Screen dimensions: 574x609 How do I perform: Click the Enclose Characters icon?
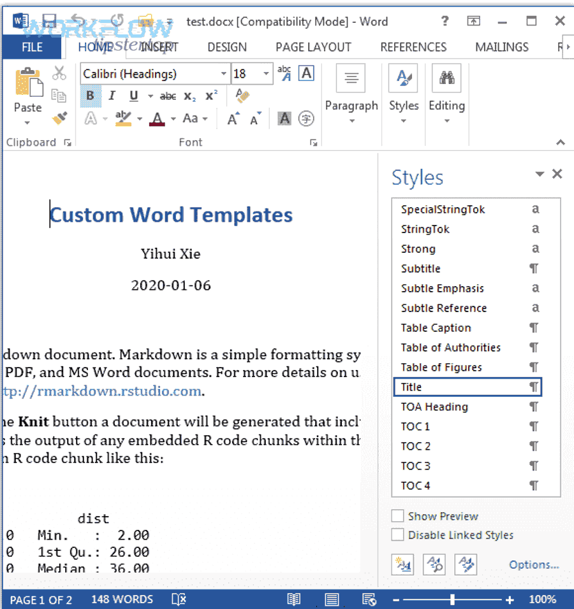pyautogui.click(x=306, y=118)
